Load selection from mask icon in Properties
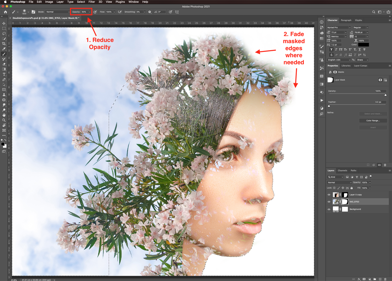Image resolution: width=392 pixels, height=281 pixels. 368,165
